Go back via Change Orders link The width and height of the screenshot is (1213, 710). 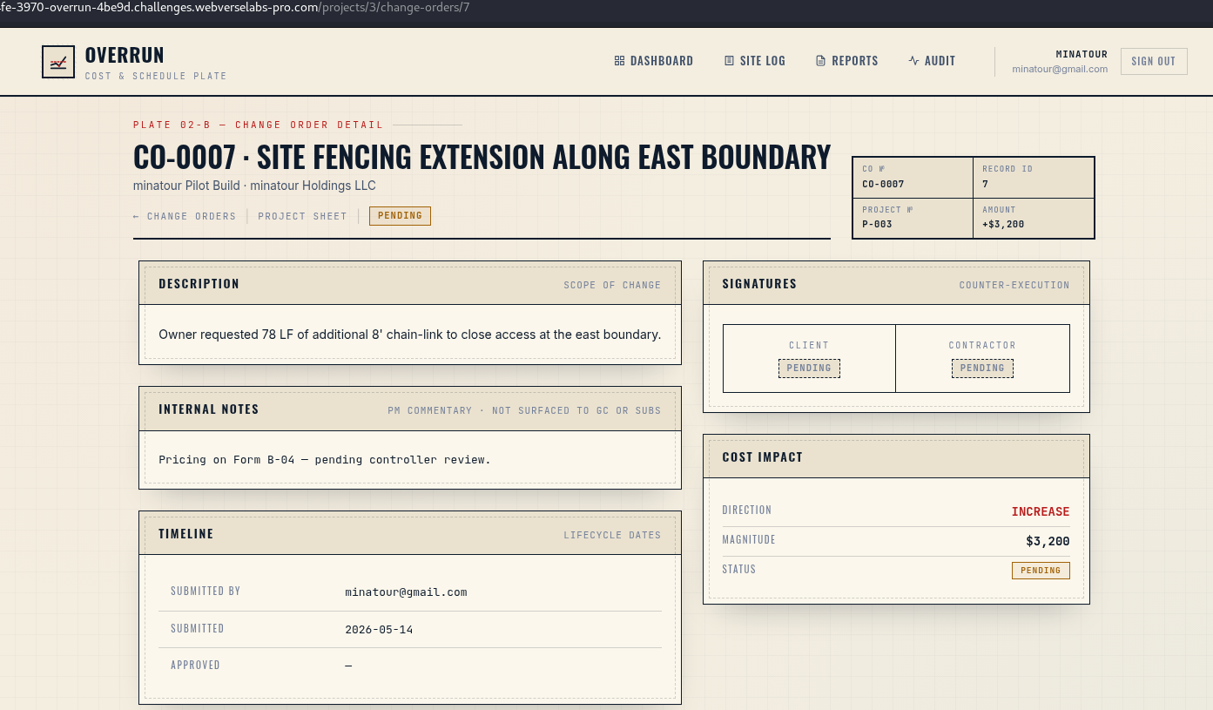pos(185,216)
